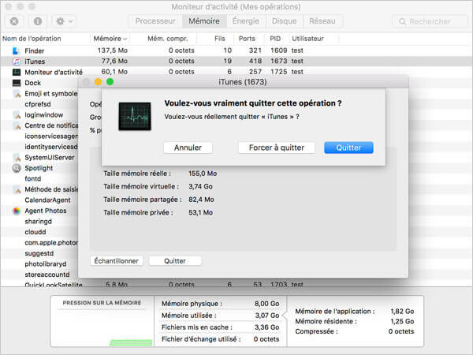
Task: Minimize iTunes (1673) window with yellow button
Action: point(98,82)
